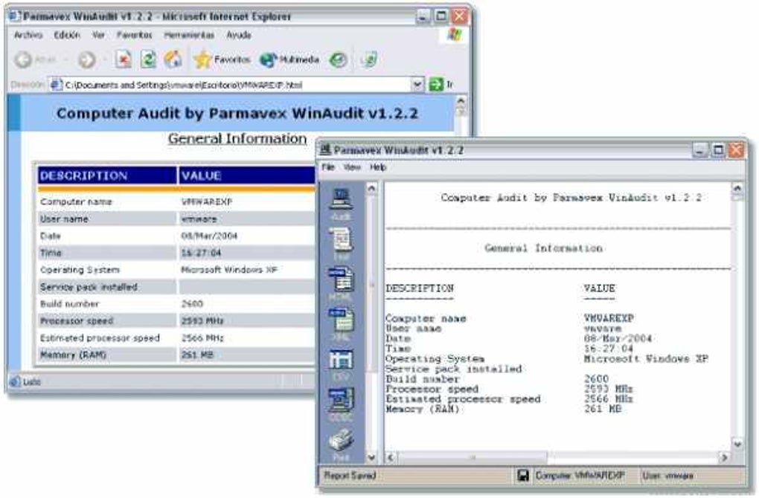
Task: Stop page loading in Internet Explorer toolbar
Action: tap(124, 59)
